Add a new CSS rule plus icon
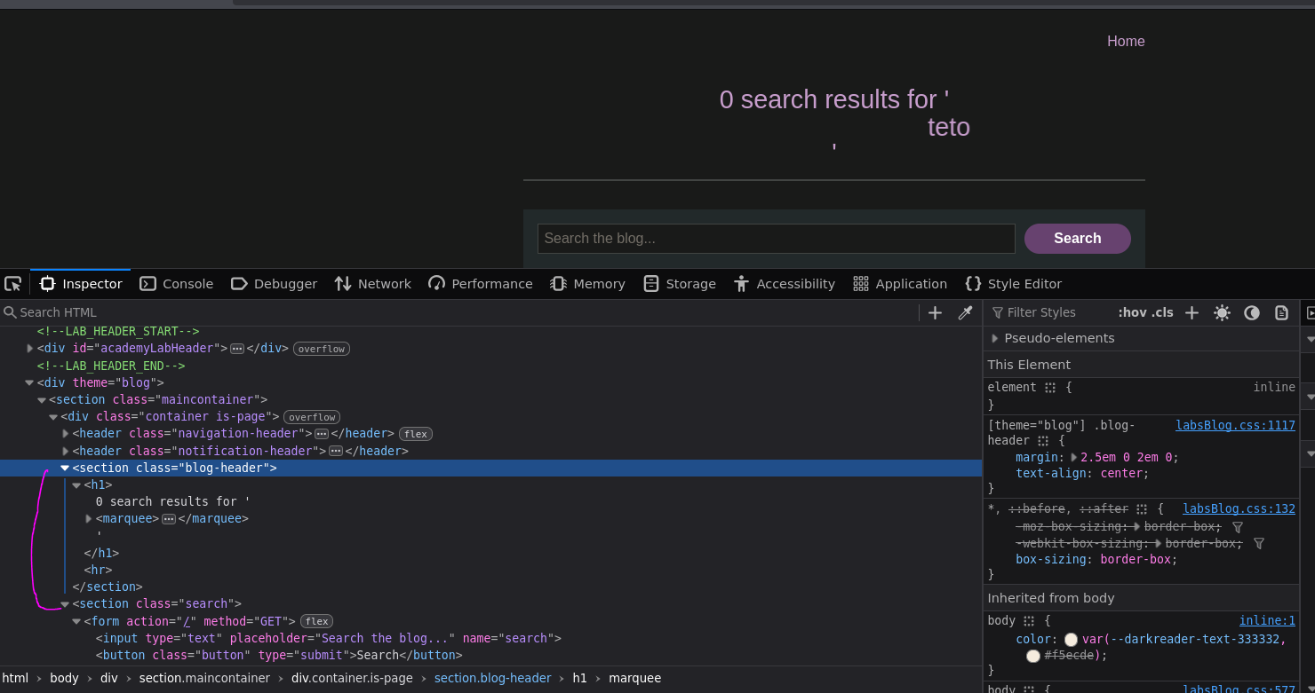Image resolution: width=1315 pixels, height=693 pixels. pyautogui.click(x=1192, y=312)
